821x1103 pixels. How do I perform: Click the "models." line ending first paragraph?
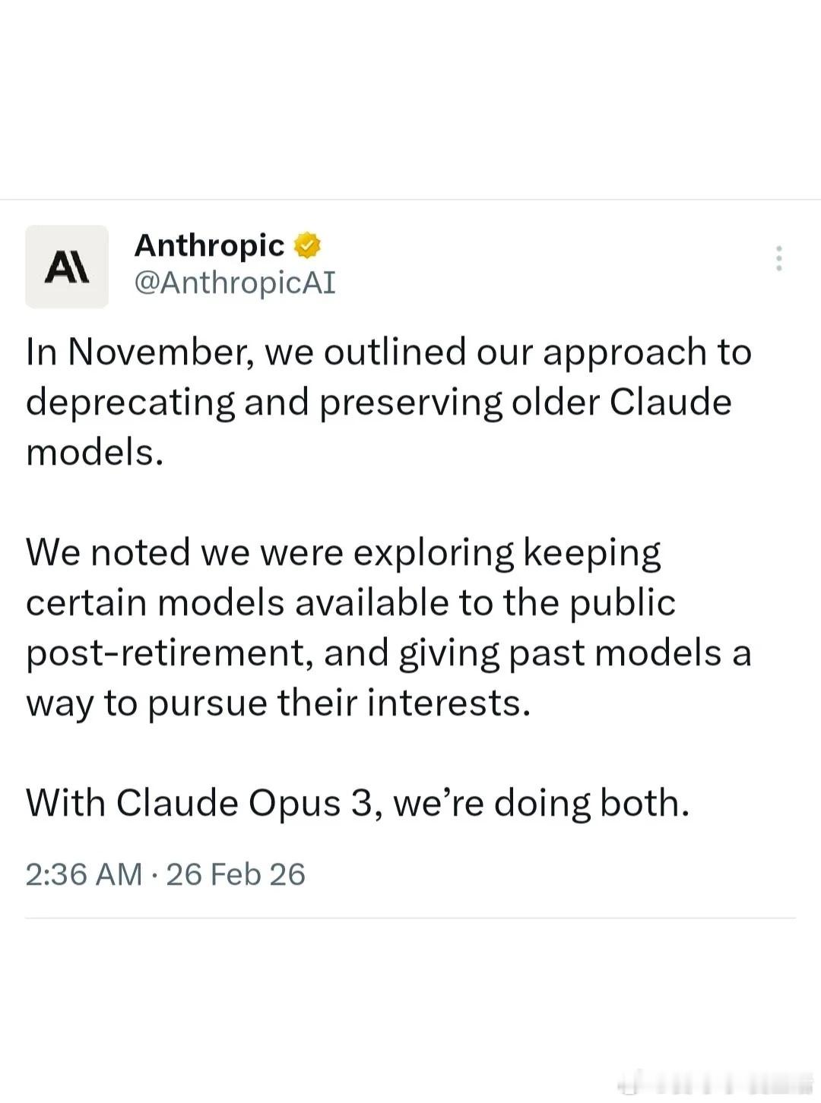(95, 452)
